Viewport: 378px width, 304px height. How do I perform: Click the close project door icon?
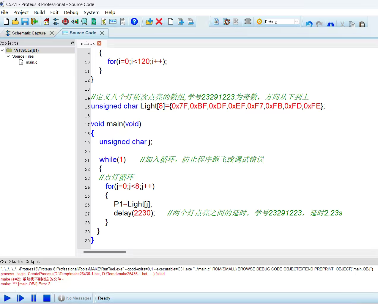click(x=34, y=21)
